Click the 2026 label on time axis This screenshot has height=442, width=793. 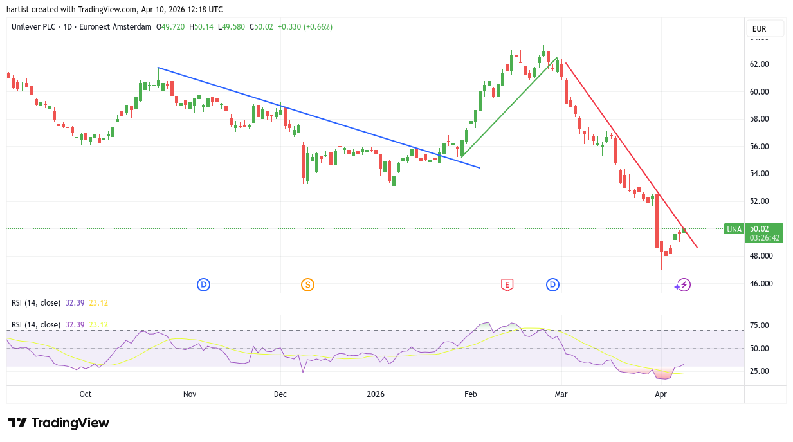click(374, 394)
